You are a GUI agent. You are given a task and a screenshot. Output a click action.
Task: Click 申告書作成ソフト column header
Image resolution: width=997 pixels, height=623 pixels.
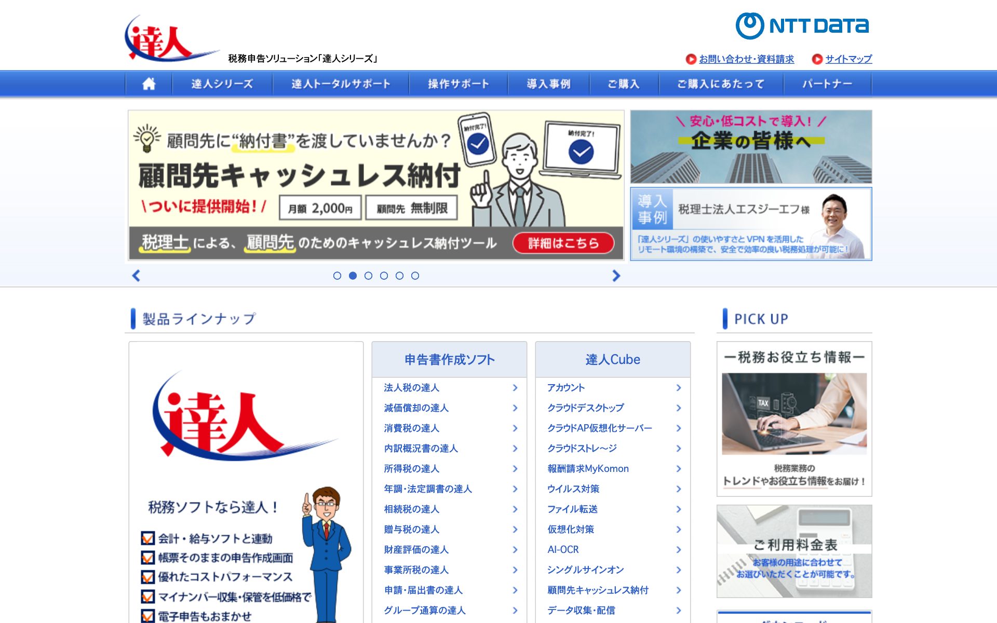click(449, 359)
